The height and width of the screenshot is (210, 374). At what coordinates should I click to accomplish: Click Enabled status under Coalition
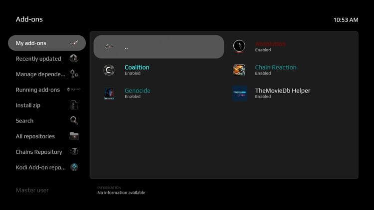tap(132, 73)
